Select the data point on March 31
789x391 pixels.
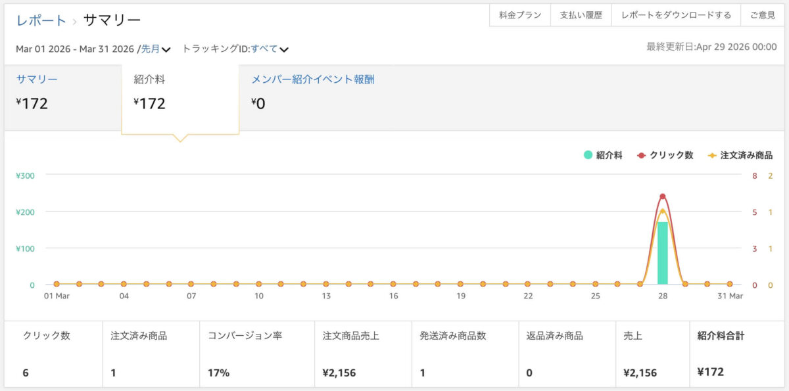pos(729,283)
